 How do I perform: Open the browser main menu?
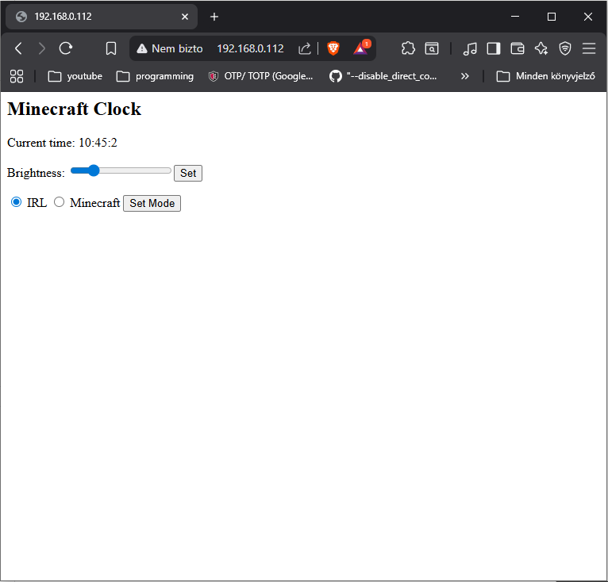click(589, 48)
